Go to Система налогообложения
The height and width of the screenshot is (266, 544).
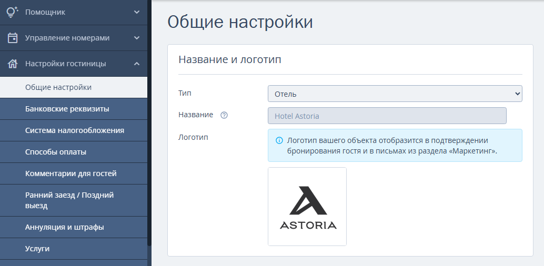pos(75,130)
